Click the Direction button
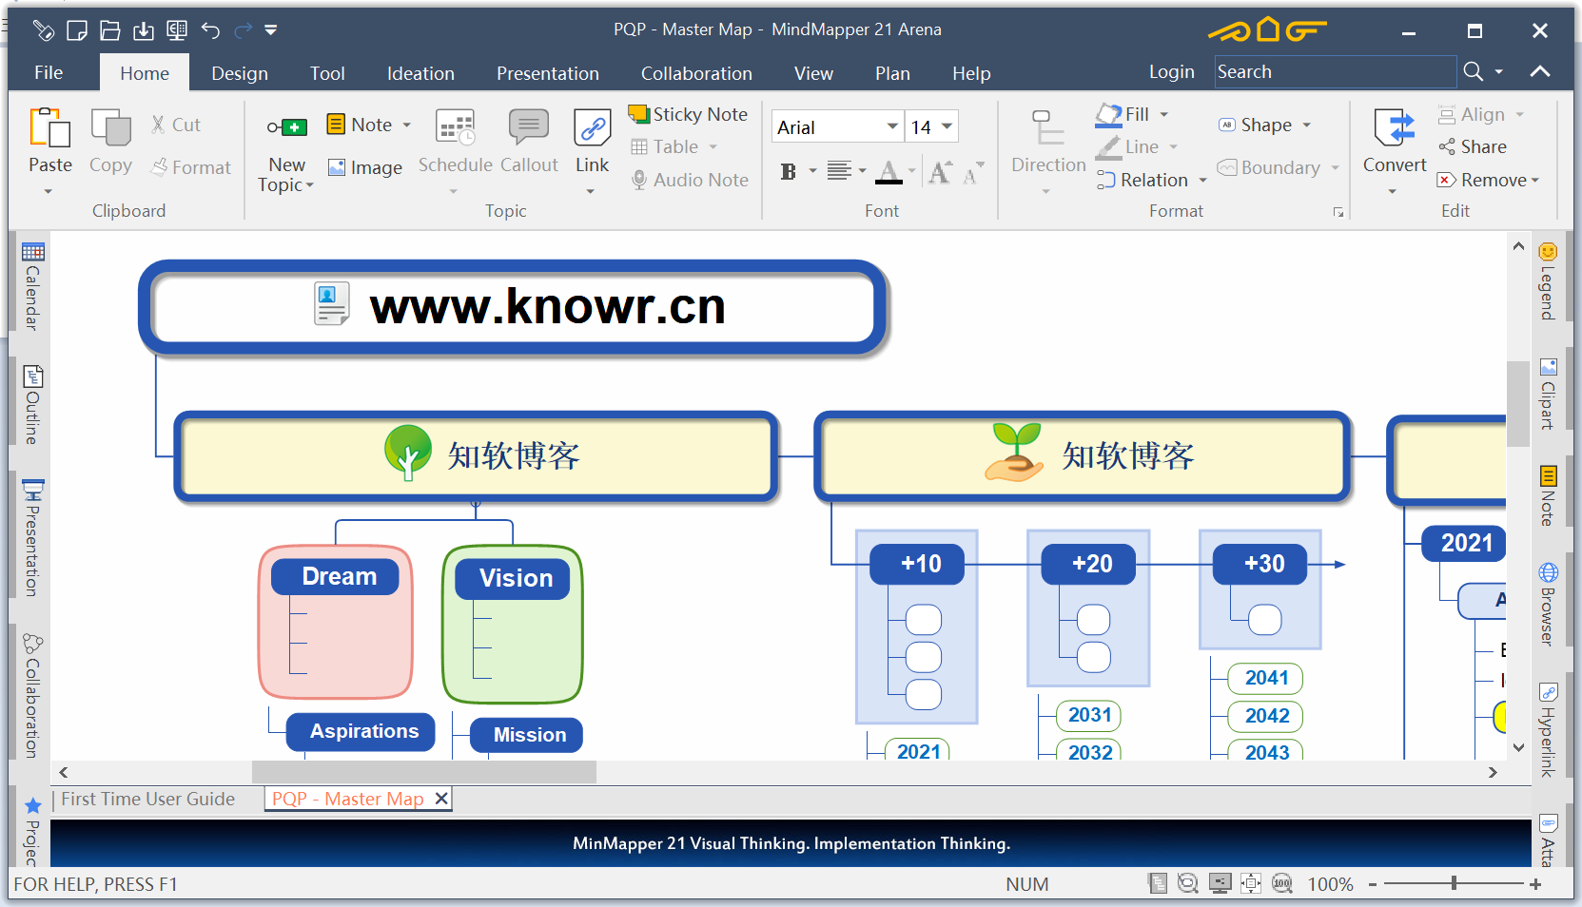 pos(1048,143)
